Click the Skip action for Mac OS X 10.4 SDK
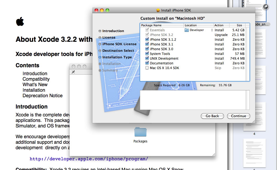 218,68
